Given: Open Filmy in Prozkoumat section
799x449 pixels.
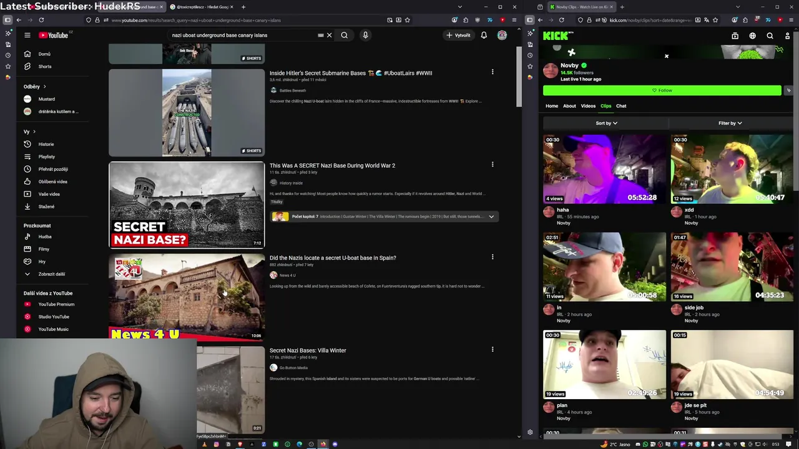Looking at the screenshot, I should click(44, 249).
